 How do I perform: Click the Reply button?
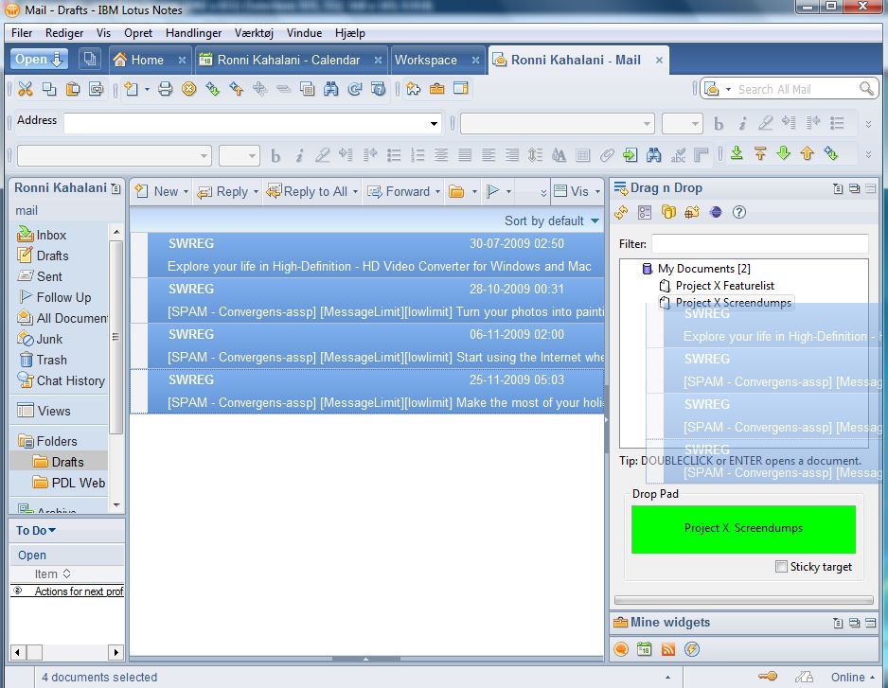pos(222,192)
